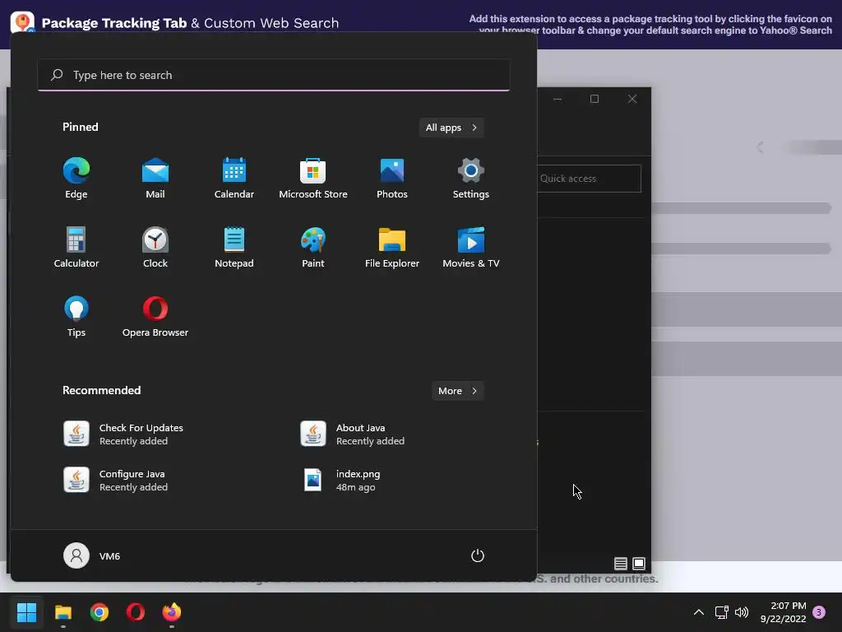Open Microsoft Store from pinned apps
The image size is (842, 632).
(x=313, y=179)
